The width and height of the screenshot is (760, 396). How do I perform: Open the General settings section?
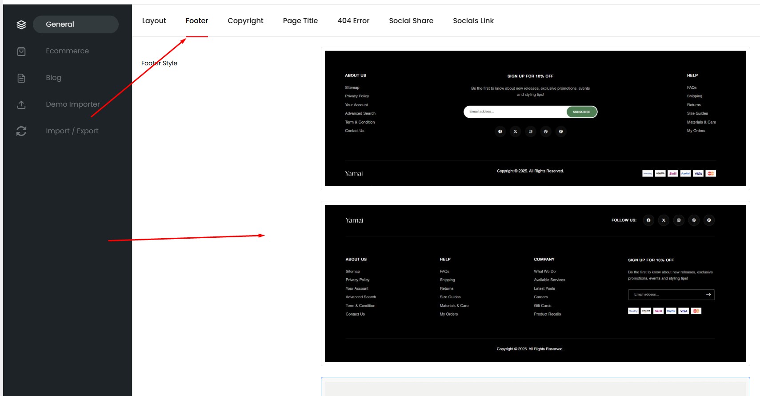(76, 24)
